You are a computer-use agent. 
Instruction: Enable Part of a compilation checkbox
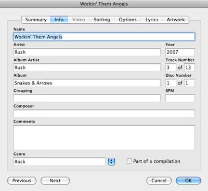129,161
